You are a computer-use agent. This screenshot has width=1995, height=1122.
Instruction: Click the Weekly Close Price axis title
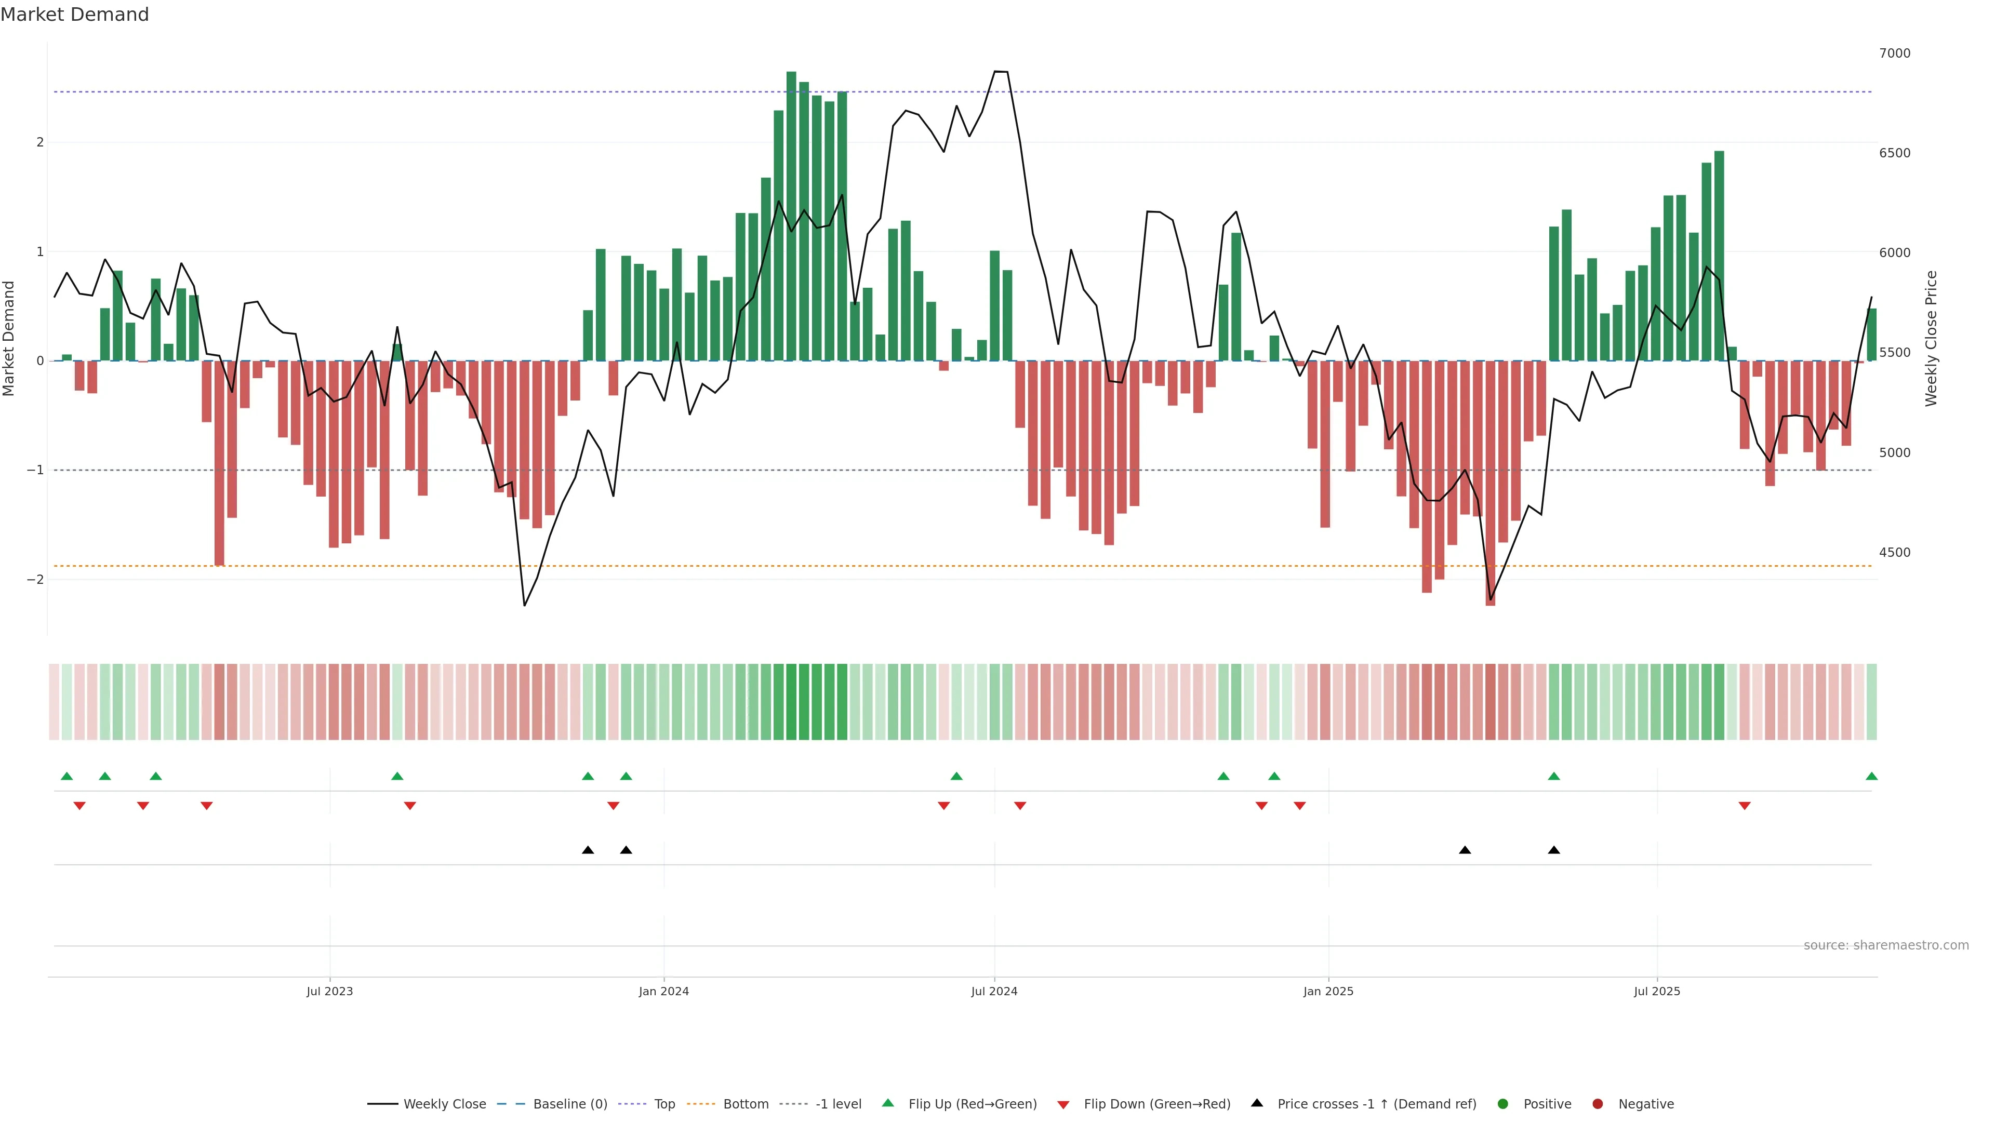[x=1931, y=338]
